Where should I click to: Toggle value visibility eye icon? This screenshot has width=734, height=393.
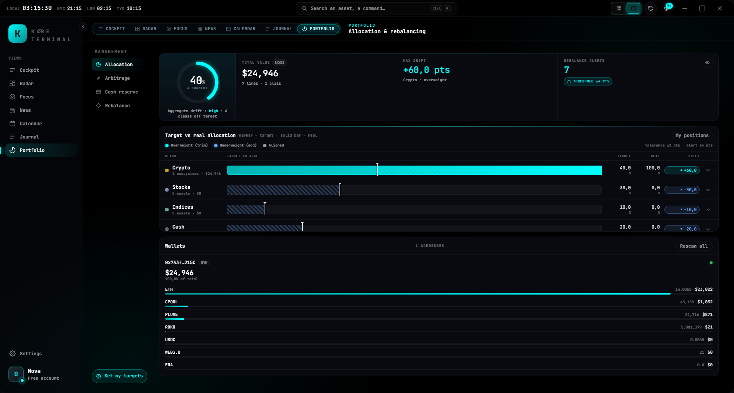[x=707, y=63]
